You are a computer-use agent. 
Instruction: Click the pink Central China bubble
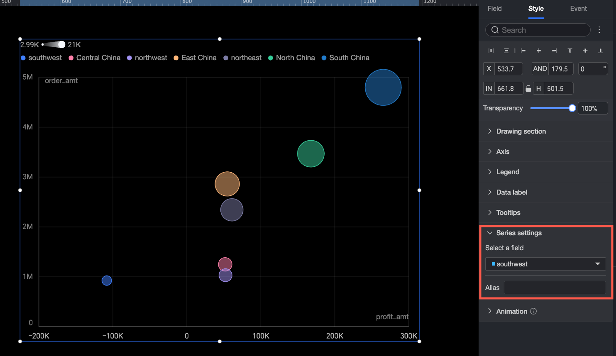(x=225, y=264)
